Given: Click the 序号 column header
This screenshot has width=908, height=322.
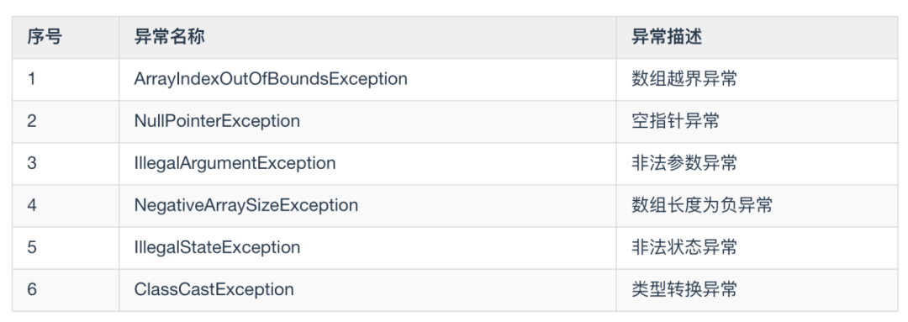Looking at the screenshot, I should tap(45, 37).
